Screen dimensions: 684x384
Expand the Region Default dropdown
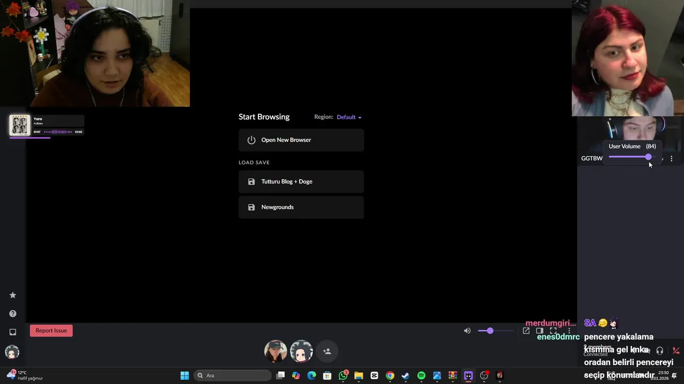pos(349,117)
